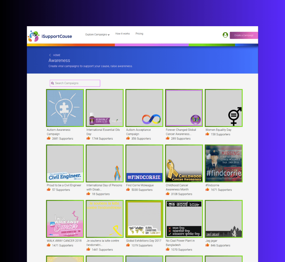Click the '2681 Supporters' count text
This screenshot has width=285, height=262.
(62, 138)
